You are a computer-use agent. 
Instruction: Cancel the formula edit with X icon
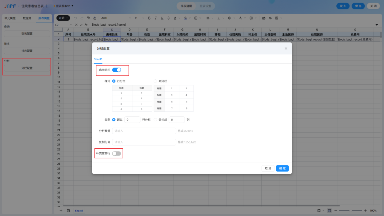[x=76, y=25]
